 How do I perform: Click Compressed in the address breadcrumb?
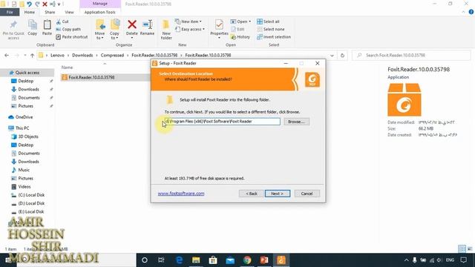click(x=112, y=56)
